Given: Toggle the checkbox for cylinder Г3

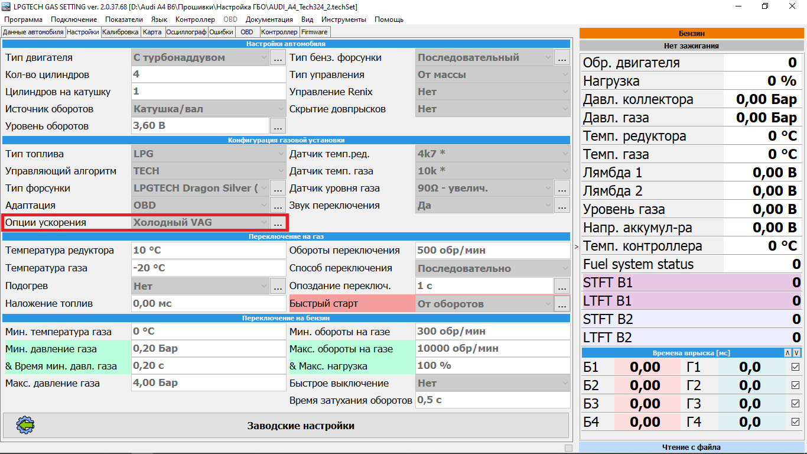Looking at the screenshot, I should pos(795,404).
